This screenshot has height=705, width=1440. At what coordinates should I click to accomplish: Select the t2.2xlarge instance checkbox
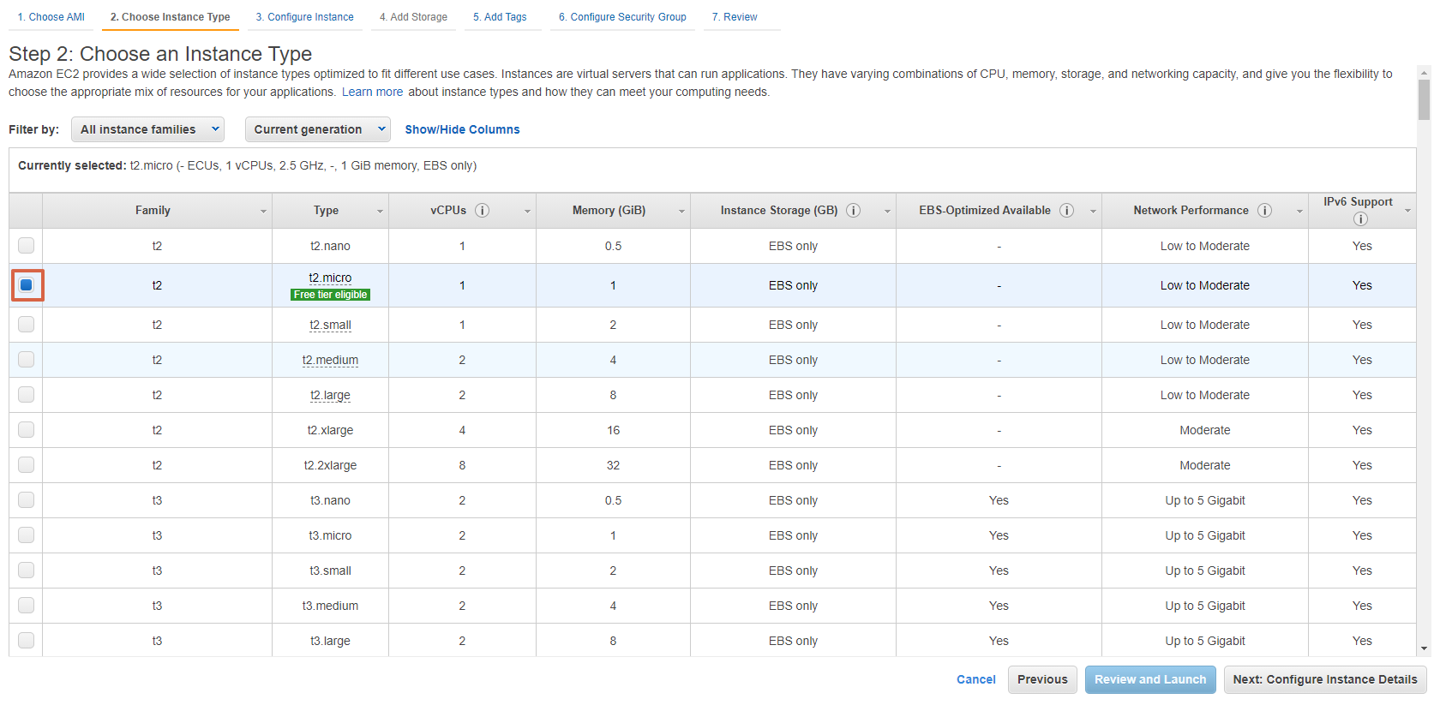pyautogui.click(x=27, y=465)
